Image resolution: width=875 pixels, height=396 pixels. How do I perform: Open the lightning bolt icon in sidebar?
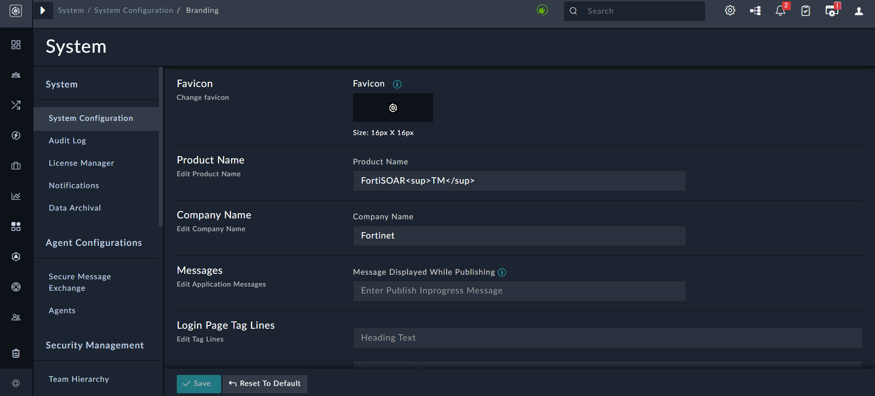pos(16,136)
